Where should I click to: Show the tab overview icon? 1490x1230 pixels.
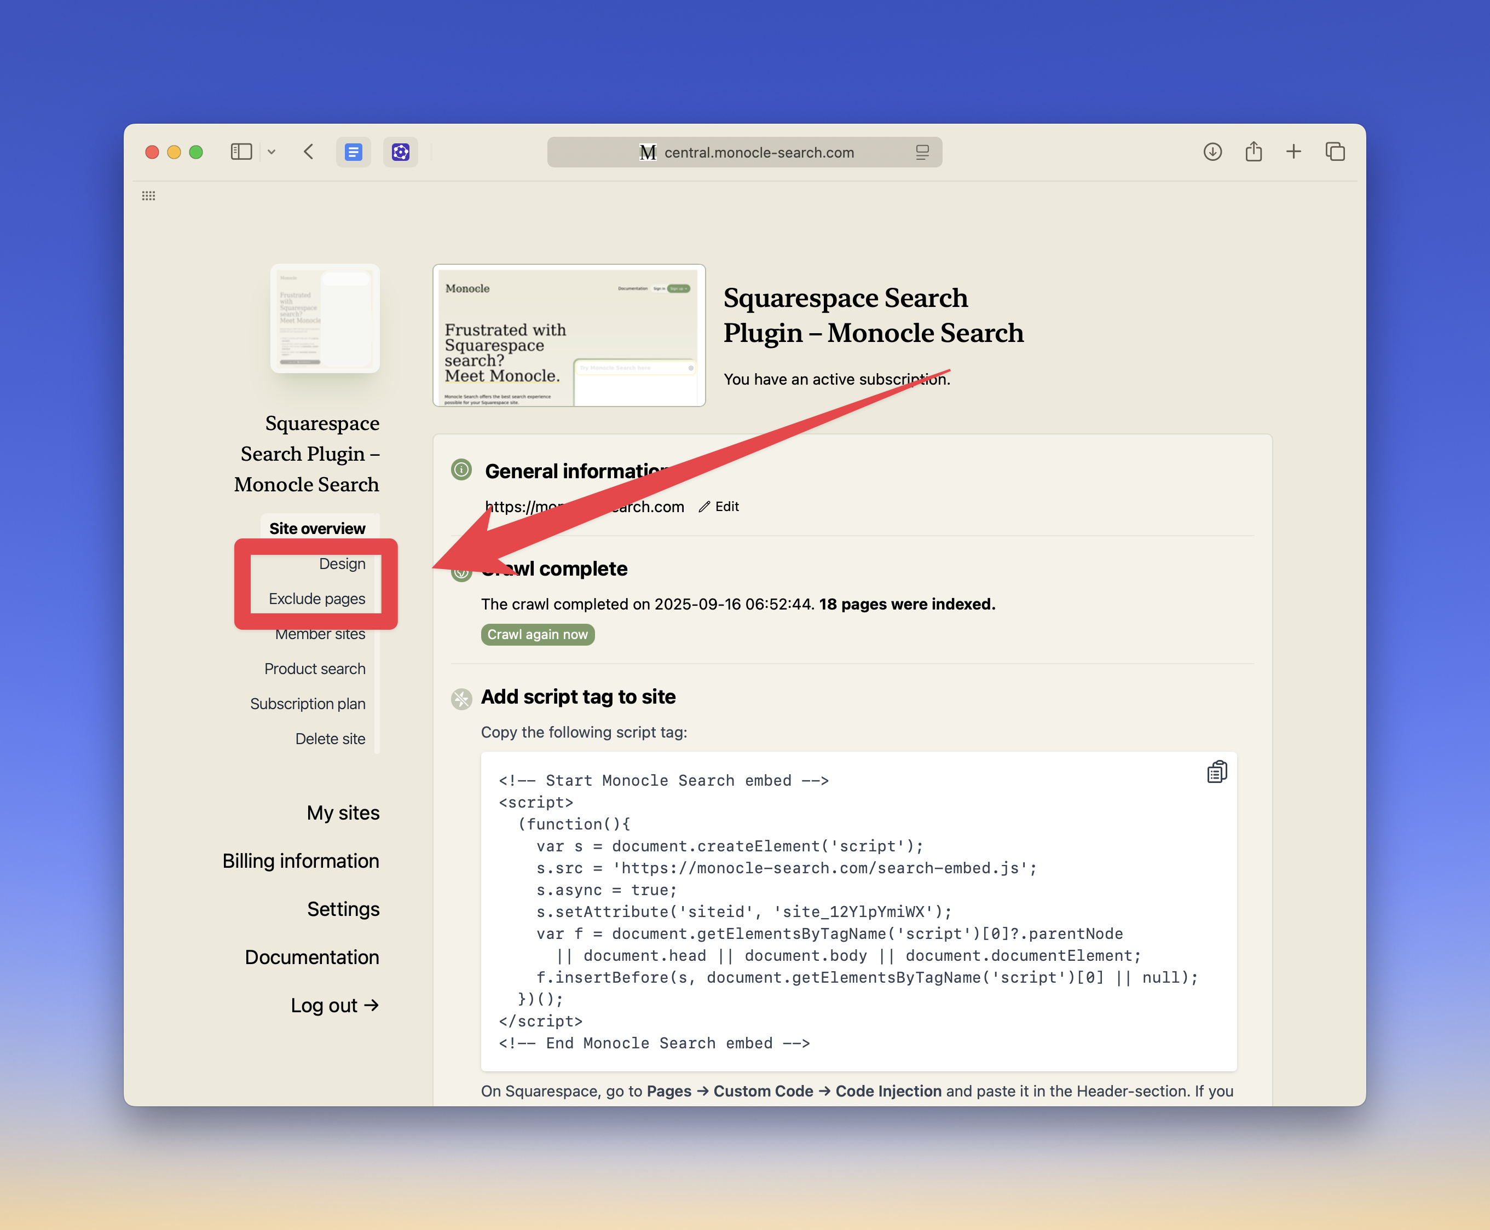click(1335, 152)
